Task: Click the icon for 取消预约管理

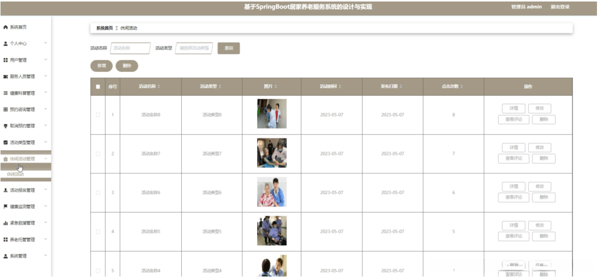Action: (6, 126)
